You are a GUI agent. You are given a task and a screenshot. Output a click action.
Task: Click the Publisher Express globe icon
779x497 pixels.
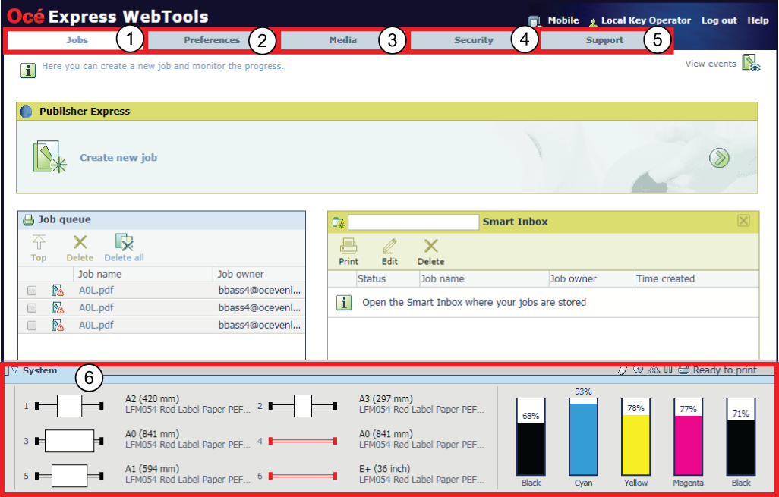click(x=26, y=112)
